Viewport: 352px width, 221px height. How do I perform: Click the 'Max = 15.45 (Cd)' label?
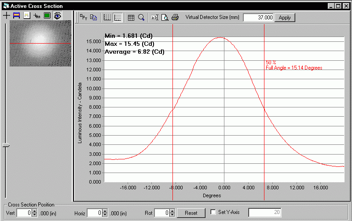[x=129, y=44]
